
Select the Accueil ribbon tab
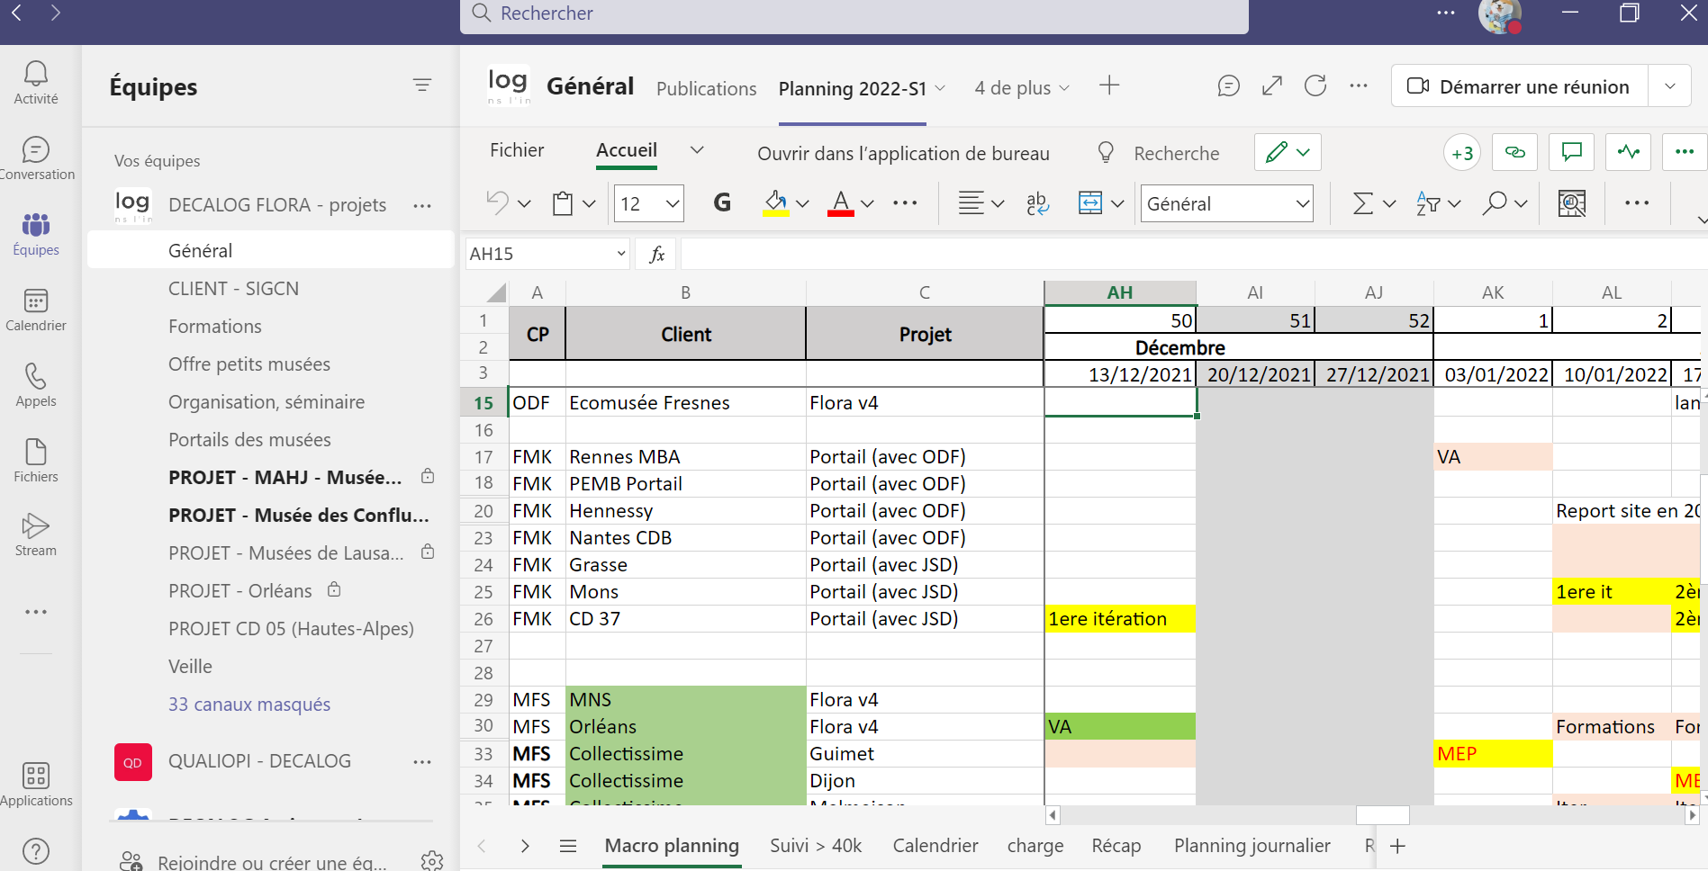click(x=627, y=150)
